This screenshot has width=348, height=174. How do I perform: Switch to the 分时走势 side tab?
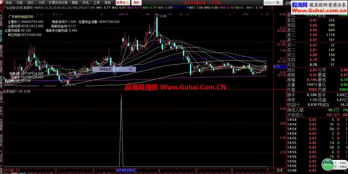click(1, 20)
